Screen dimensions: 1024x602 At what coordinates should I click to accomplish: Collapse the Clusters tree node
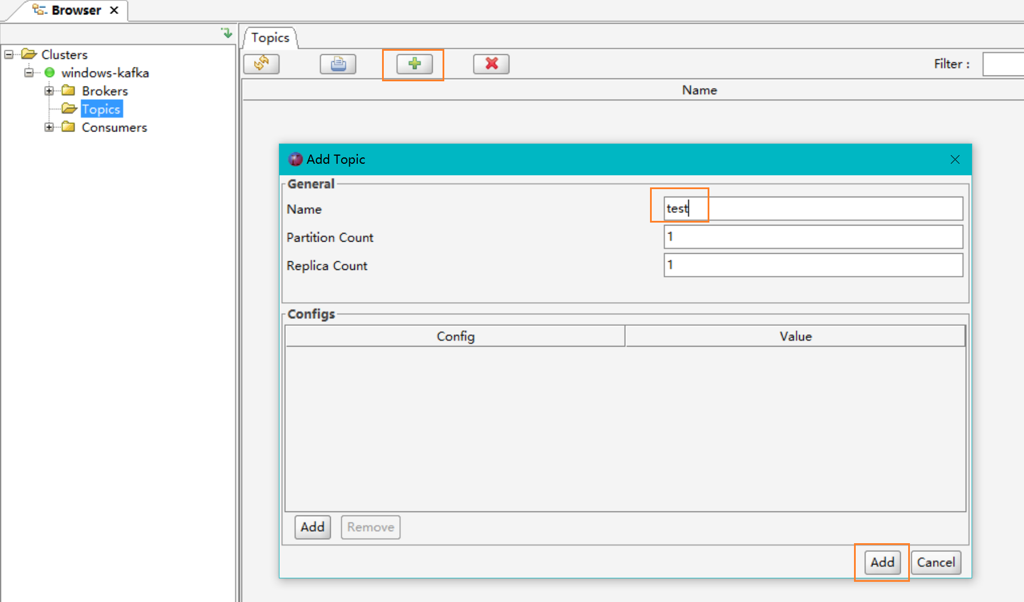click(9, 55)
